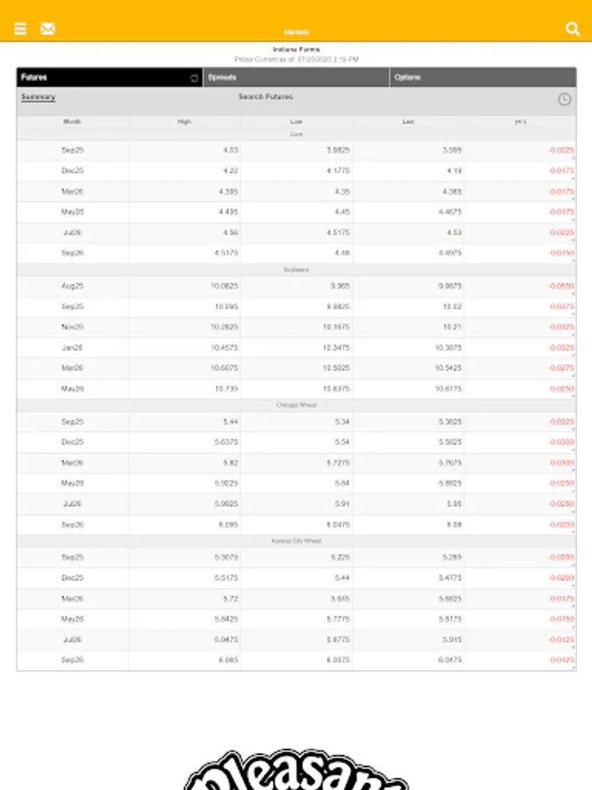Viewport: 592px width, 790px height.
Task: Open the mail envelope icon
Action: (47, 29)
